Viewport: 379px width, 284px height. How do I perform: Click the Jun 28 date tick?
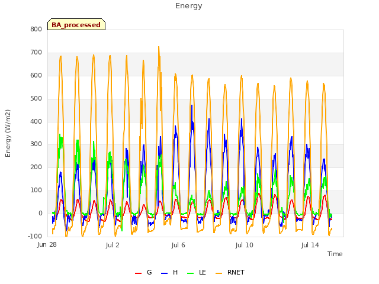(47, 245)
